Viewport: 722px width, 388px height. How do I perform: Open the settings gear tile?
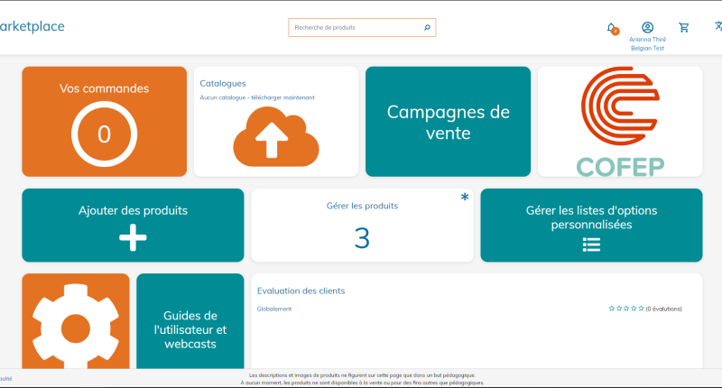click(76, 321)
